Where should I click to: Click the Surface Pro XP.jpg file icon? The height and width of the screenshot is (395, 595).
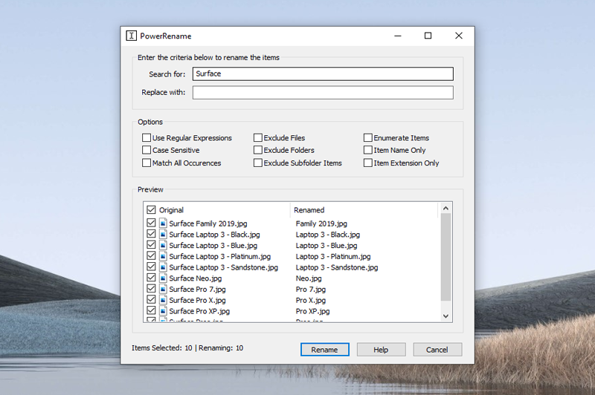163,311
